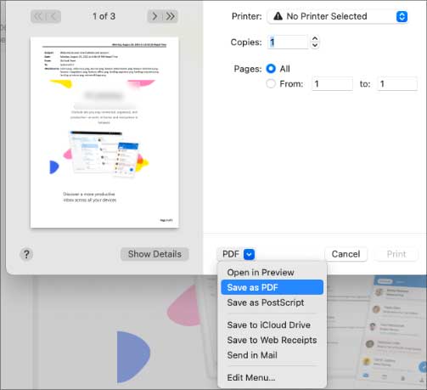The image size is (427, 390).
Task: Choose Send in Mail menu item
Action: (x=272, y=355)
